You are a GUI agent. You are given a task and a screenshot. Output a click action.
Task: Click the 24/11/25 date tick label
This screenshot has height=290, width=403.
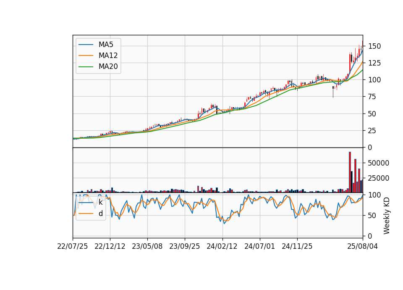pyautogui.click(x=297, y=246)
